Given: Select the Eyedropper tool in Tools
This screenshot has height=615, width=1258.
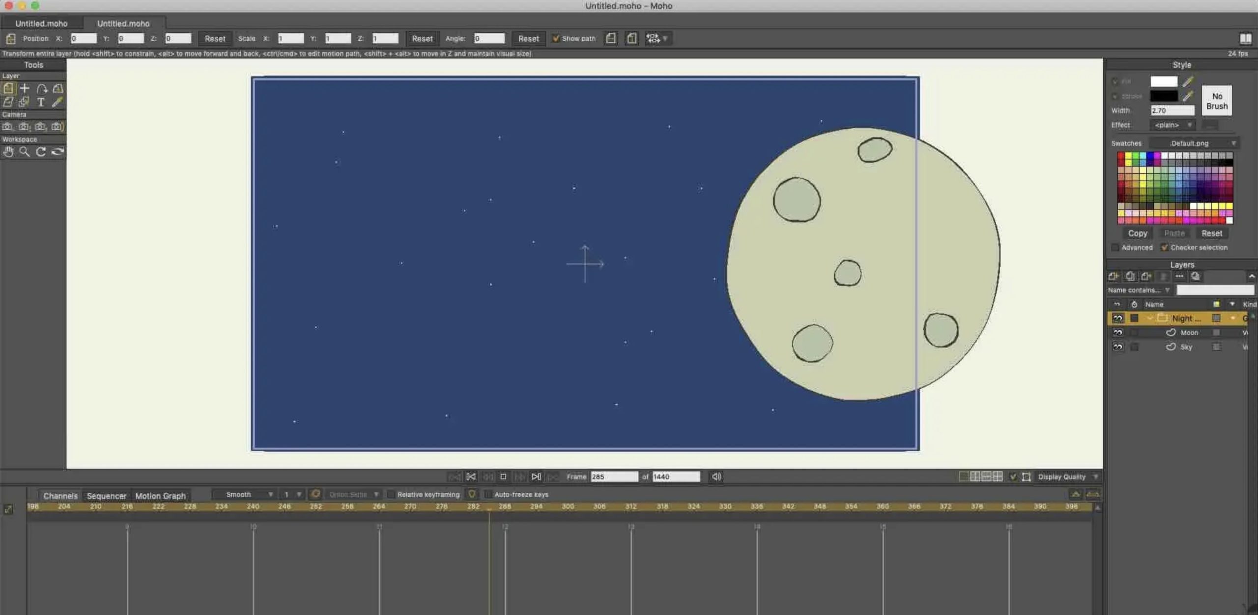Looking at the screenshot, I should coord(57,102).
